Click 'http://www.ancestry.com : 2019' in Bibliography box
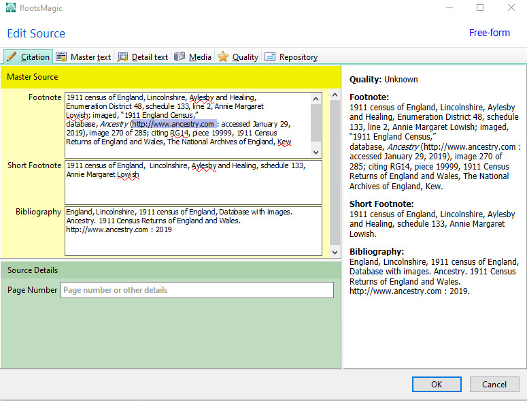The image size is (527, 401). 118,229
